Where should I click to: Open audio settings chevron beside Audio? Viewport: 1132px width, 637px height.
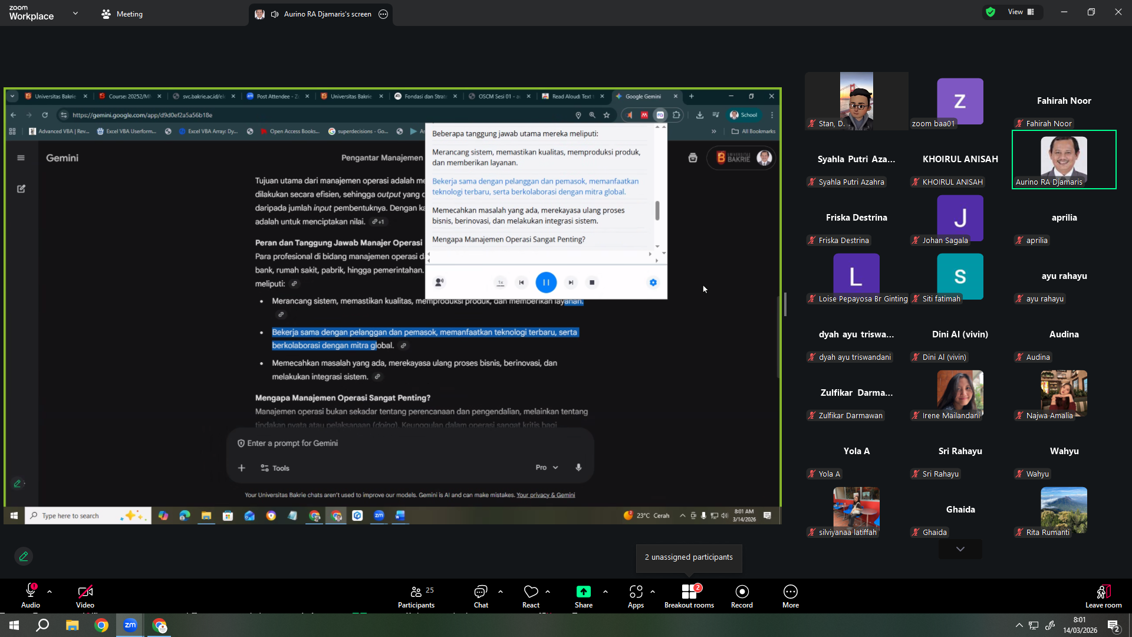(x=50, y=591)
